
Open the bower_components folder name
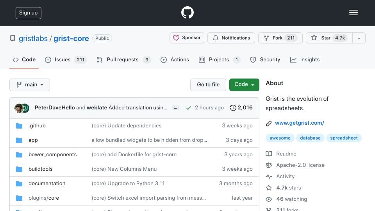click(x=53, y=155)
